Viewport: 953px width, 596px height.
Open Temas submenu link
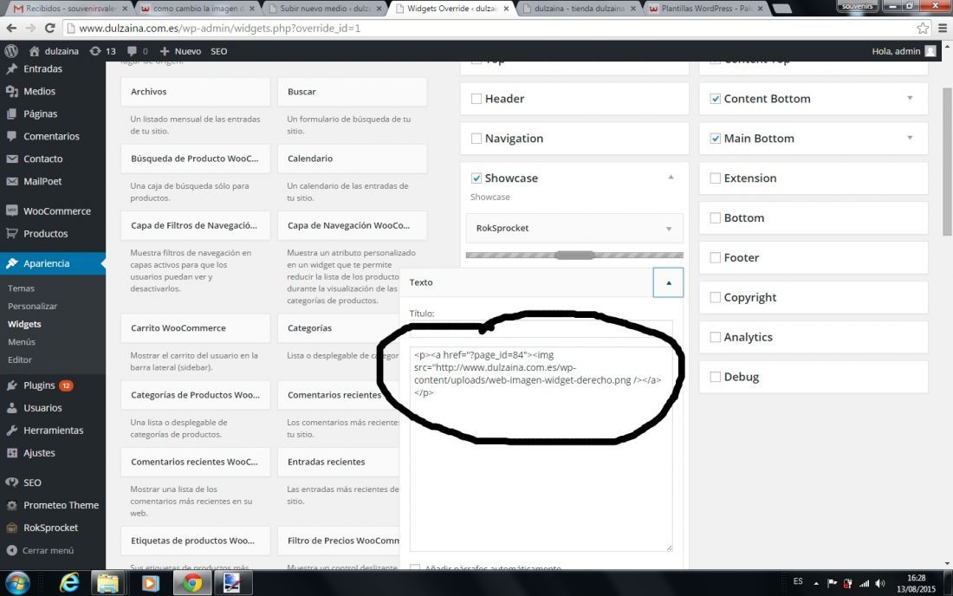coord(22,288)
